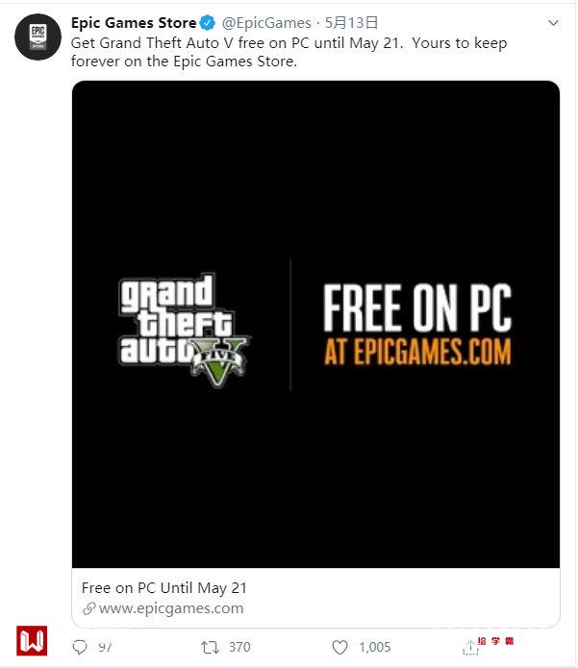Open the Epic Games Store display name
Image resolution: width=578 pixels, height=668 pixels.
(134, 22)
